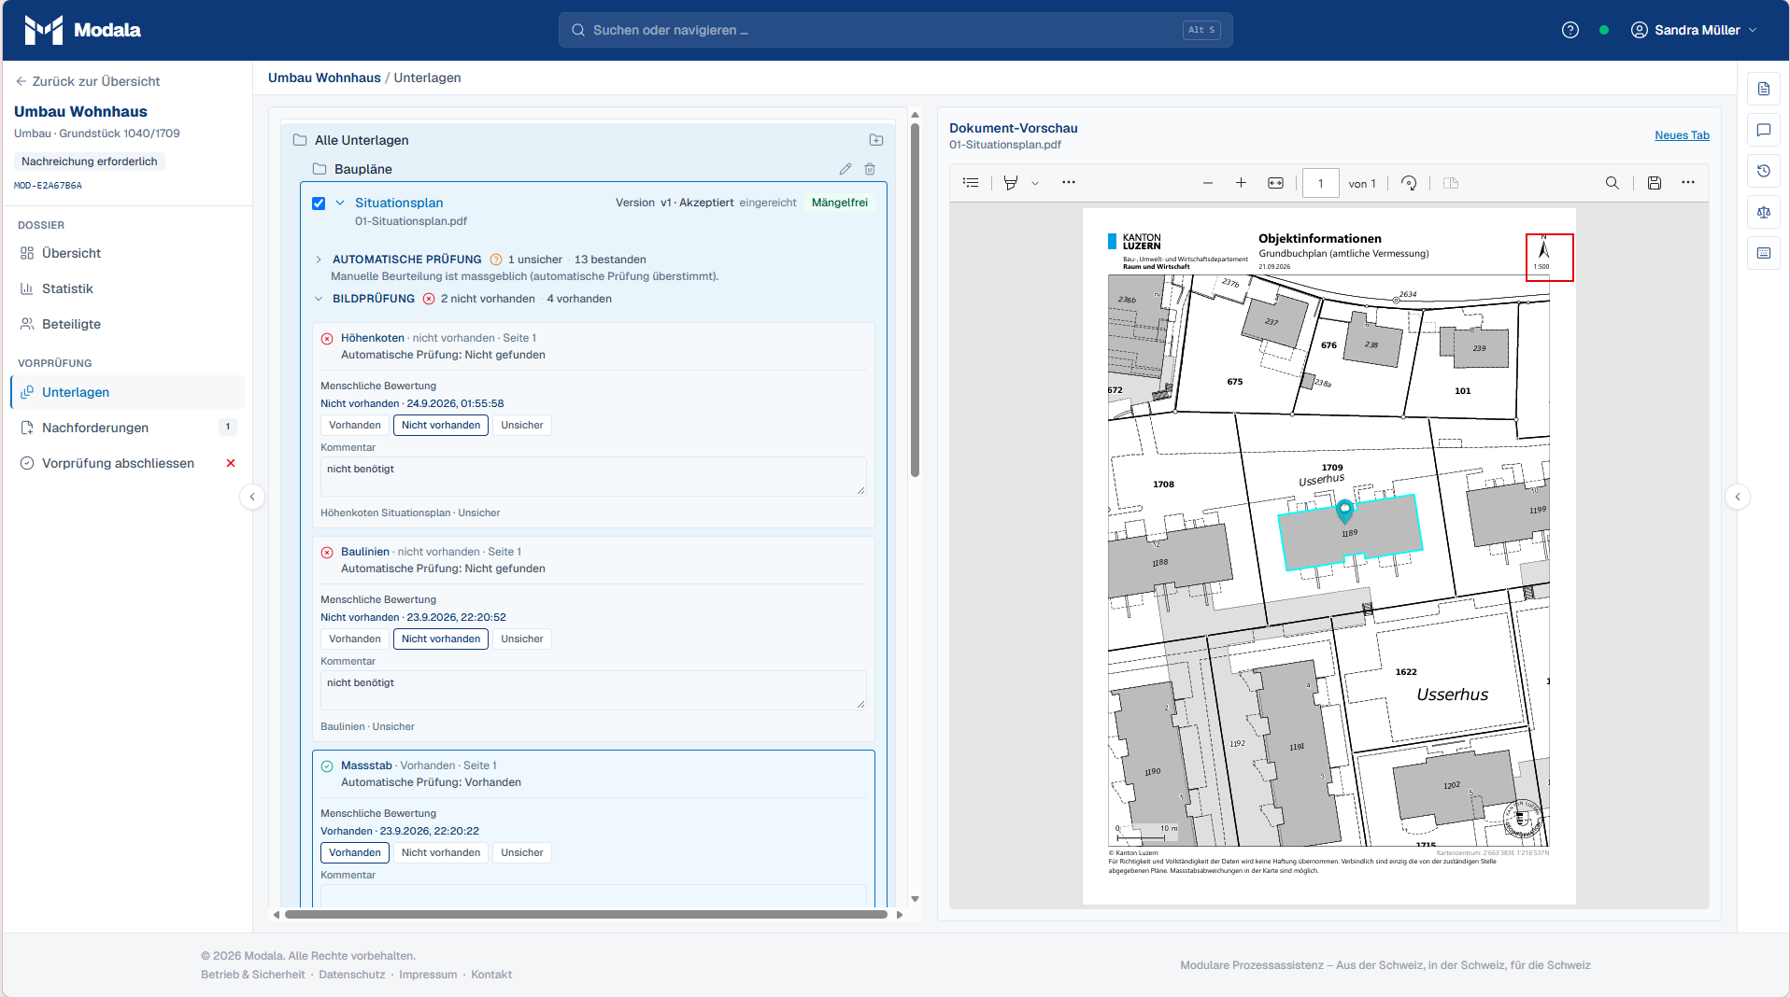Open the legal scales icon in right rail
This screenshot has width=1790, height=997.
(1764, 212)
